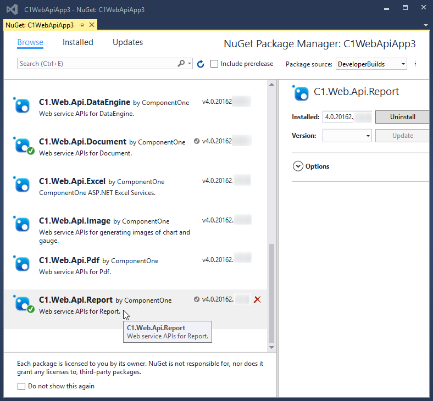Click the C1.Web.Api.Excel package icon

point(22,185)
